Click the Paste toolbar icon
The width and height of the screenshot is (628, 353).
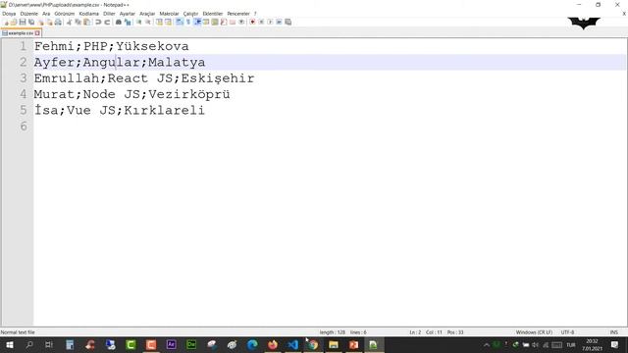point(86,22)
